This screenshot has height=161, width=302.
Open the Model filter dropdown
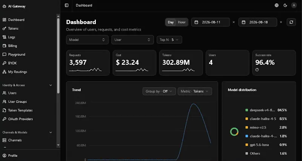87,40
